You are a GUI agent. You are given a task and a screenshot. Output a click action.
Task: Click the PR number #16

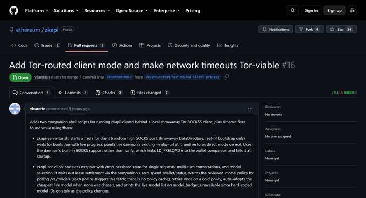[x=288, y=65]
